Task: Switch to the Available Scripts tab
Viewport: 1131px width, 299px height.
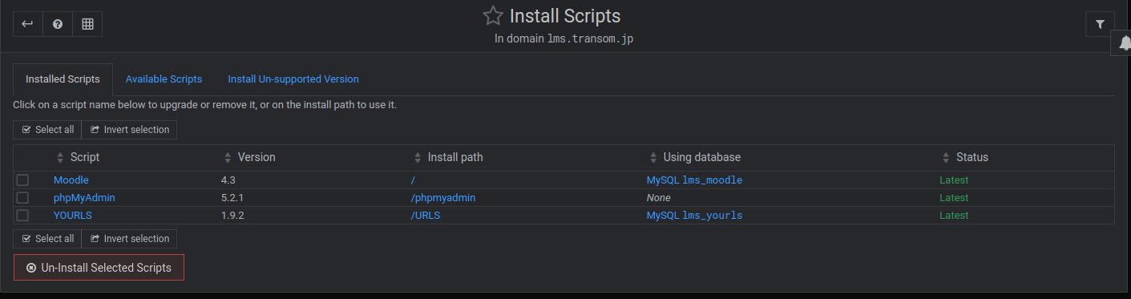Action: pos(164,79)
